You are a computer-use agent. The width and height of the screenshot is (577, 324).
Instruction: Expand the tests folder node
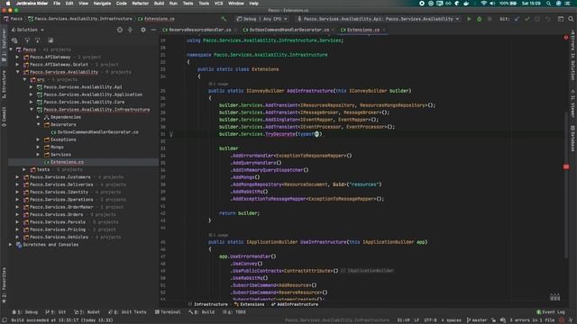pos(24,169)
